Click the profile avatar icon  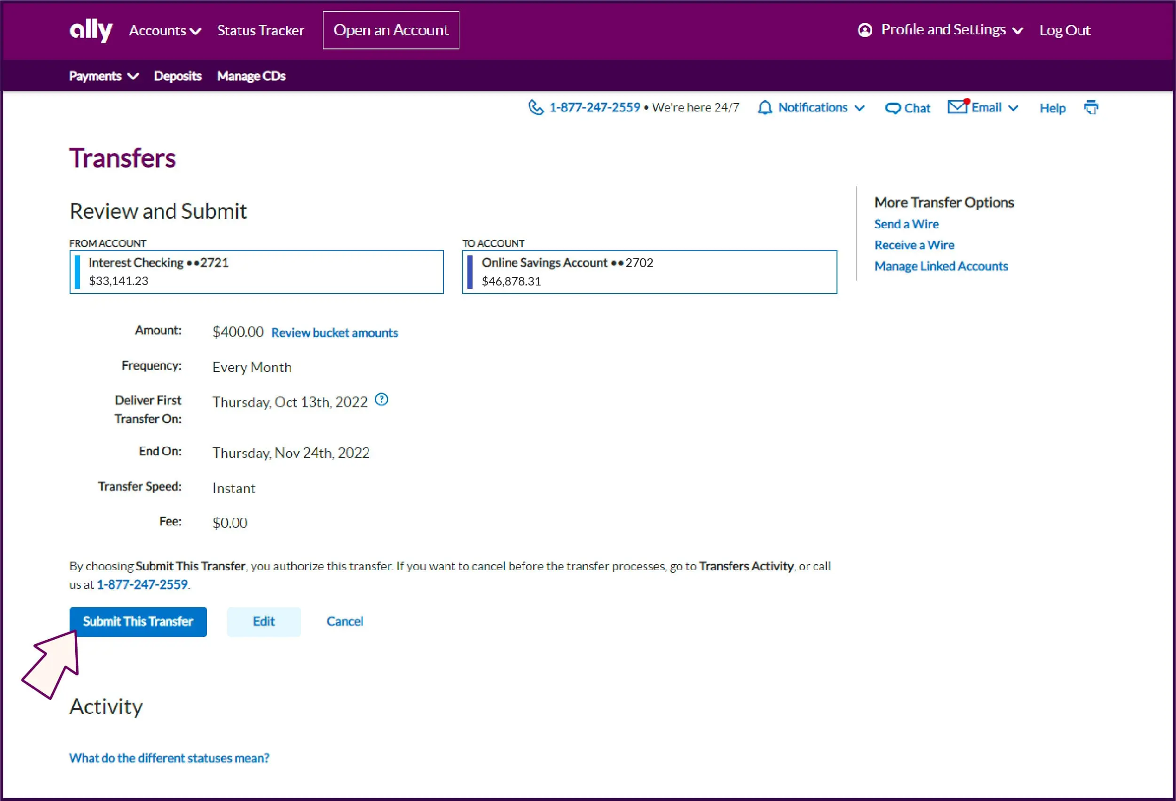pos(865,30)
